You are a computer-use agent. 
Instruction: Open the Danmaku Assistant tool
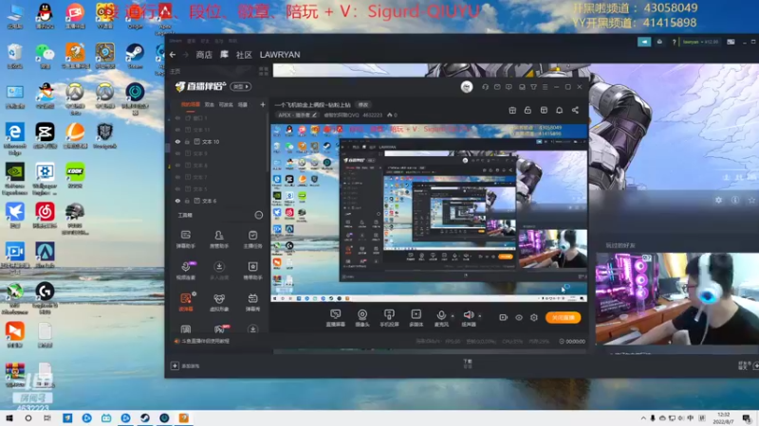click(x=185, y=240)
